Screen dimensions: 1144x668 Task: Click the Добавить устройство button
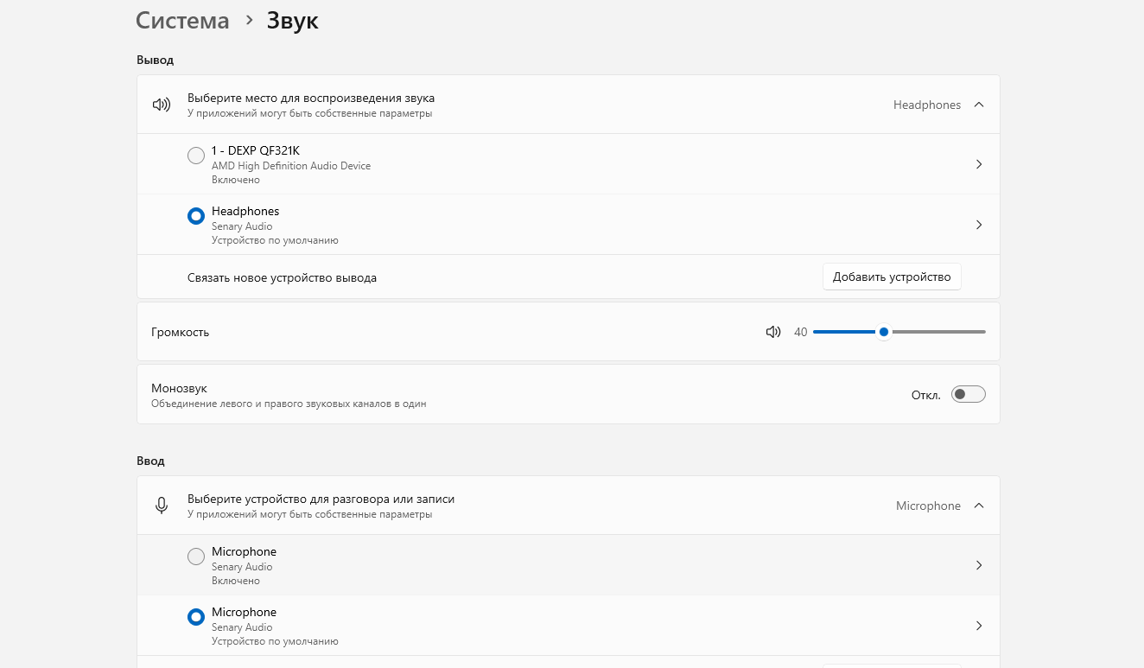pyautogui.click(x=891, y=277)
